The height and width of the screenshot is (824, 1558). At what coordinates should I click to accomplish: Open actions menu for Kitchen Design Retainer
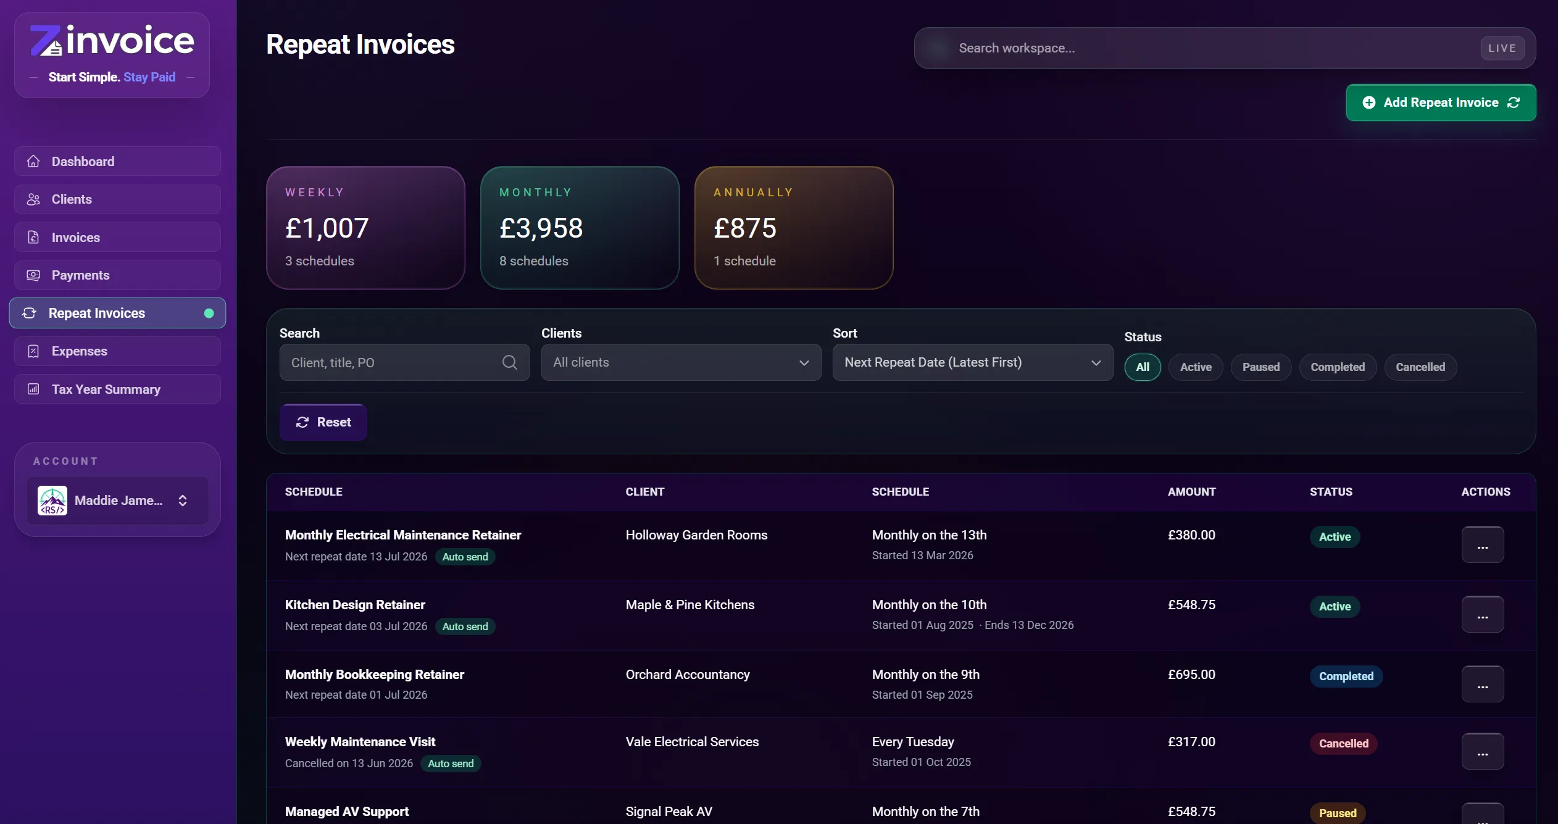tap(1483, 614)
